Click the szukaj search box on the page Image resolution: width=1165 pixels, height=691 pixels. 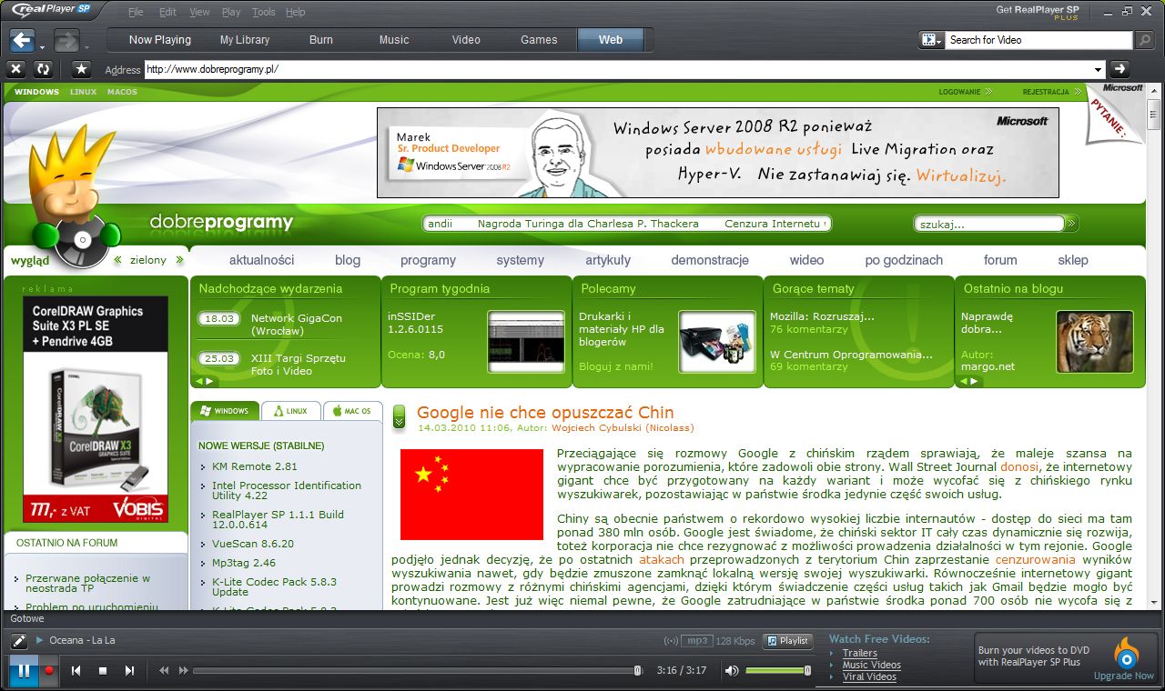[989, 224]
